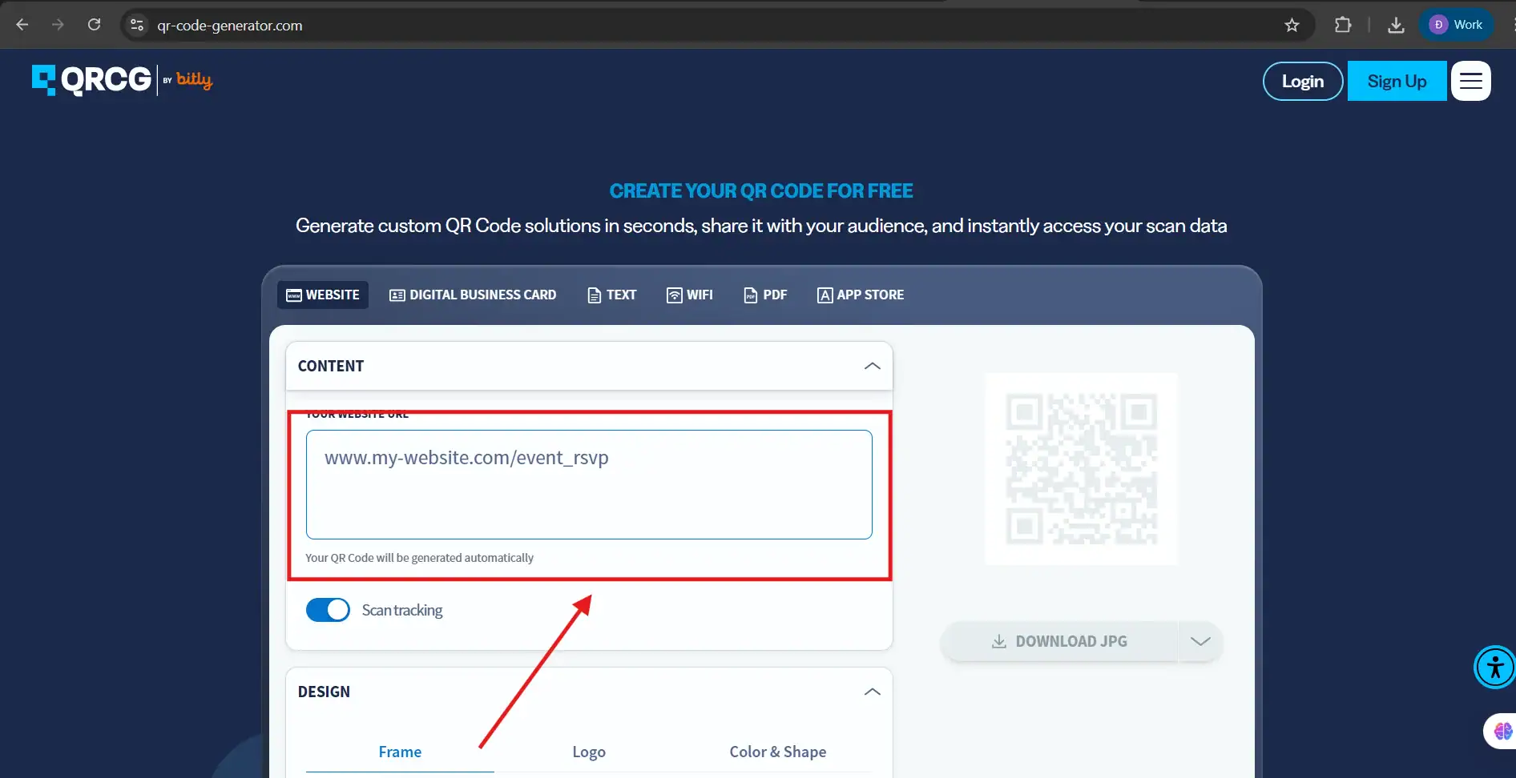This screenshot has width=1516, height=778.
Task: Select the PDF tab
Action: pos(766,295)
